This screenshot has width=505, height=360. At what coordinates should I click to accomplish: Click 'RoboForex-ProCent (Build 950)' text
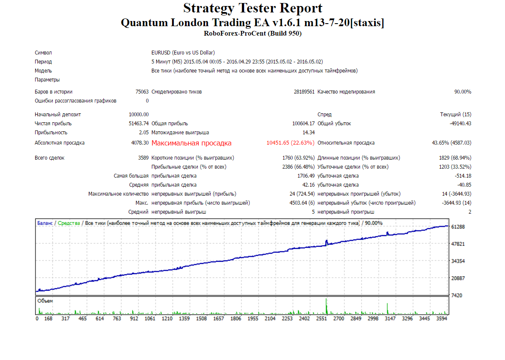(x=252, y=33)
